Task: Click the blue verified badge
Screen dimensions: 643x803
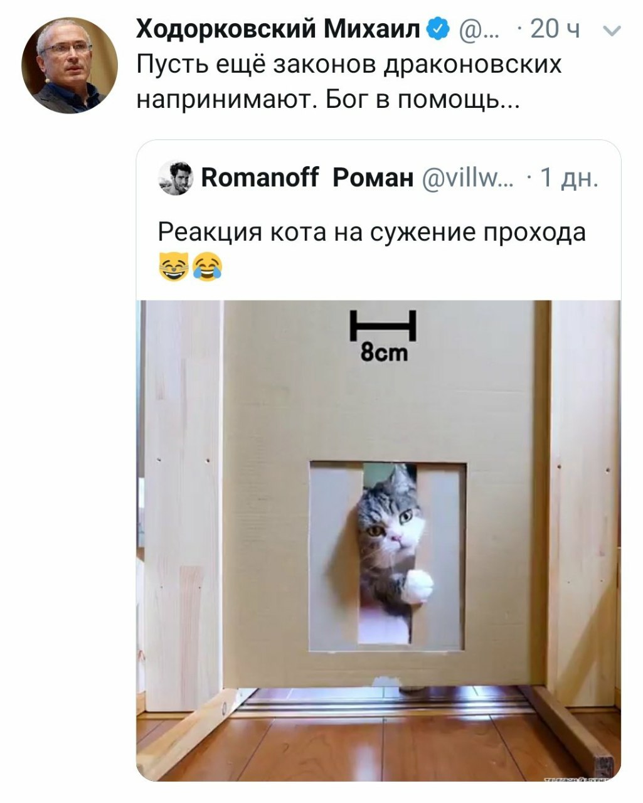Action: pyautogui.click(x=439, y=29)
